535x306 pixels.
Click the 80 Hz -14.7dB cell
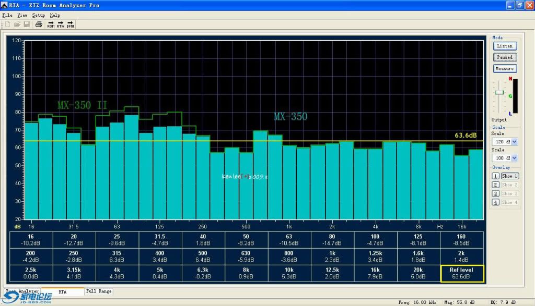[332, 240]
